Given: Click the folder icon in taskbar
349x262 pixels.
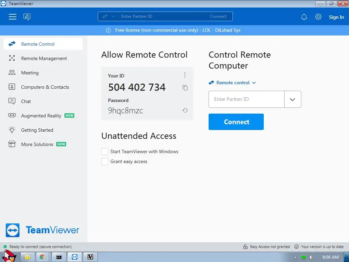Looking at the screenshot, I should click(x=28, y=257).
